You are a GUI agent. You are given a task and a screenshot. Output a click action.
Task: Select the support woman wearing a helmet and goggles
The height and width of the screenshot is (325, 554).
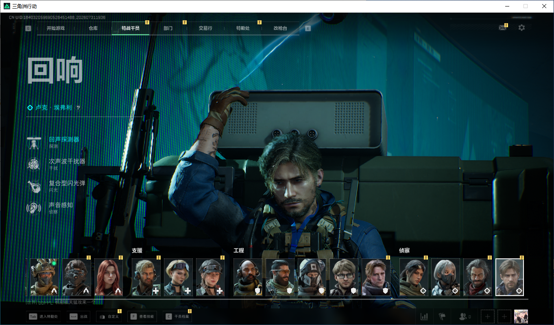point(210,277)
